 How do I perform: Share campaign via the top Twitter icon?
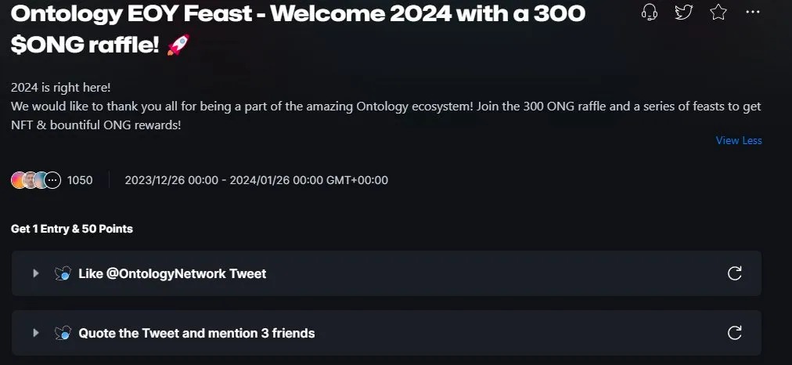pyautogui.click(x=683, y=13)
